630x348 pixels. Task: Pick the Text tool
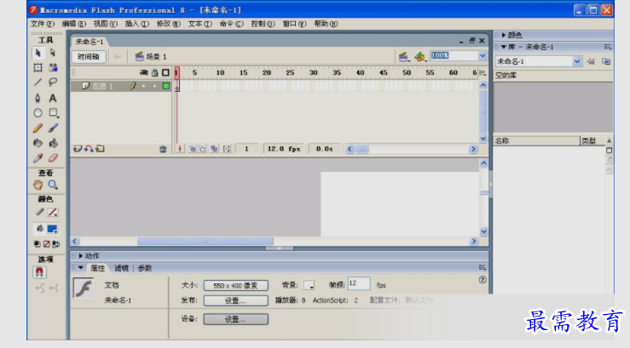point(53,98)
